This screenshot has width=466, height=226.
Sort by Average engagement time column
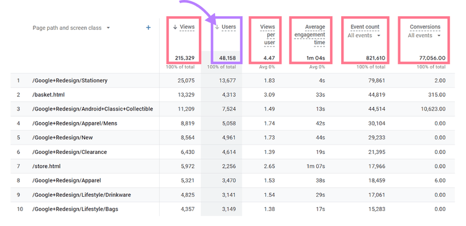coord(309,34)
